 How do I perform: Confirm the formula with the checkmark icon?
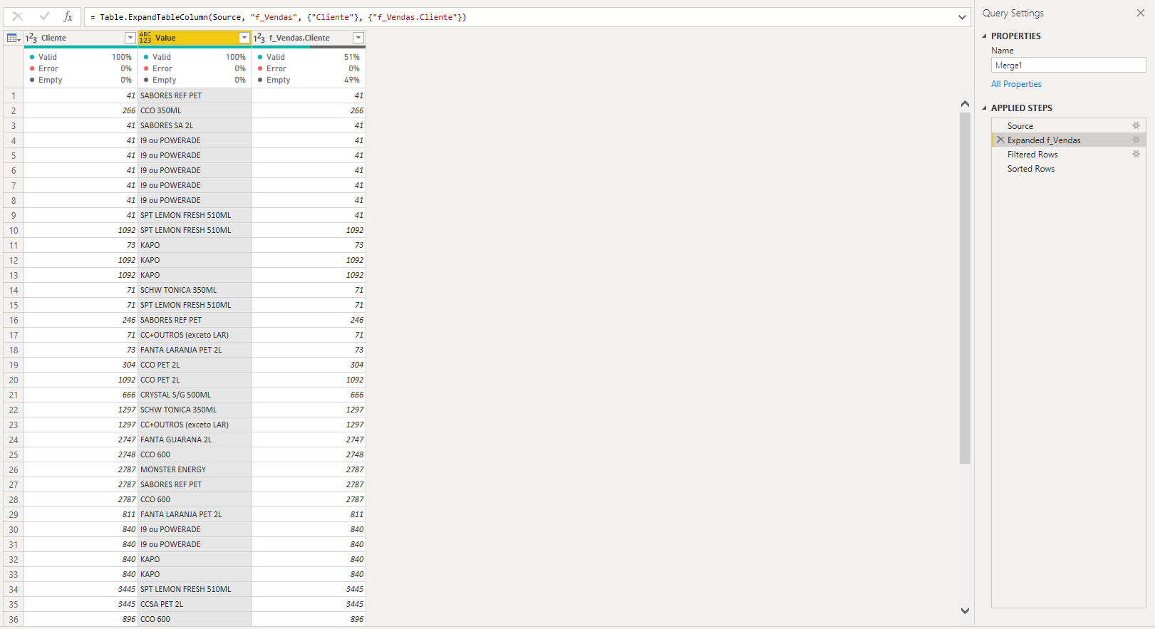click(x=44, y=16)
